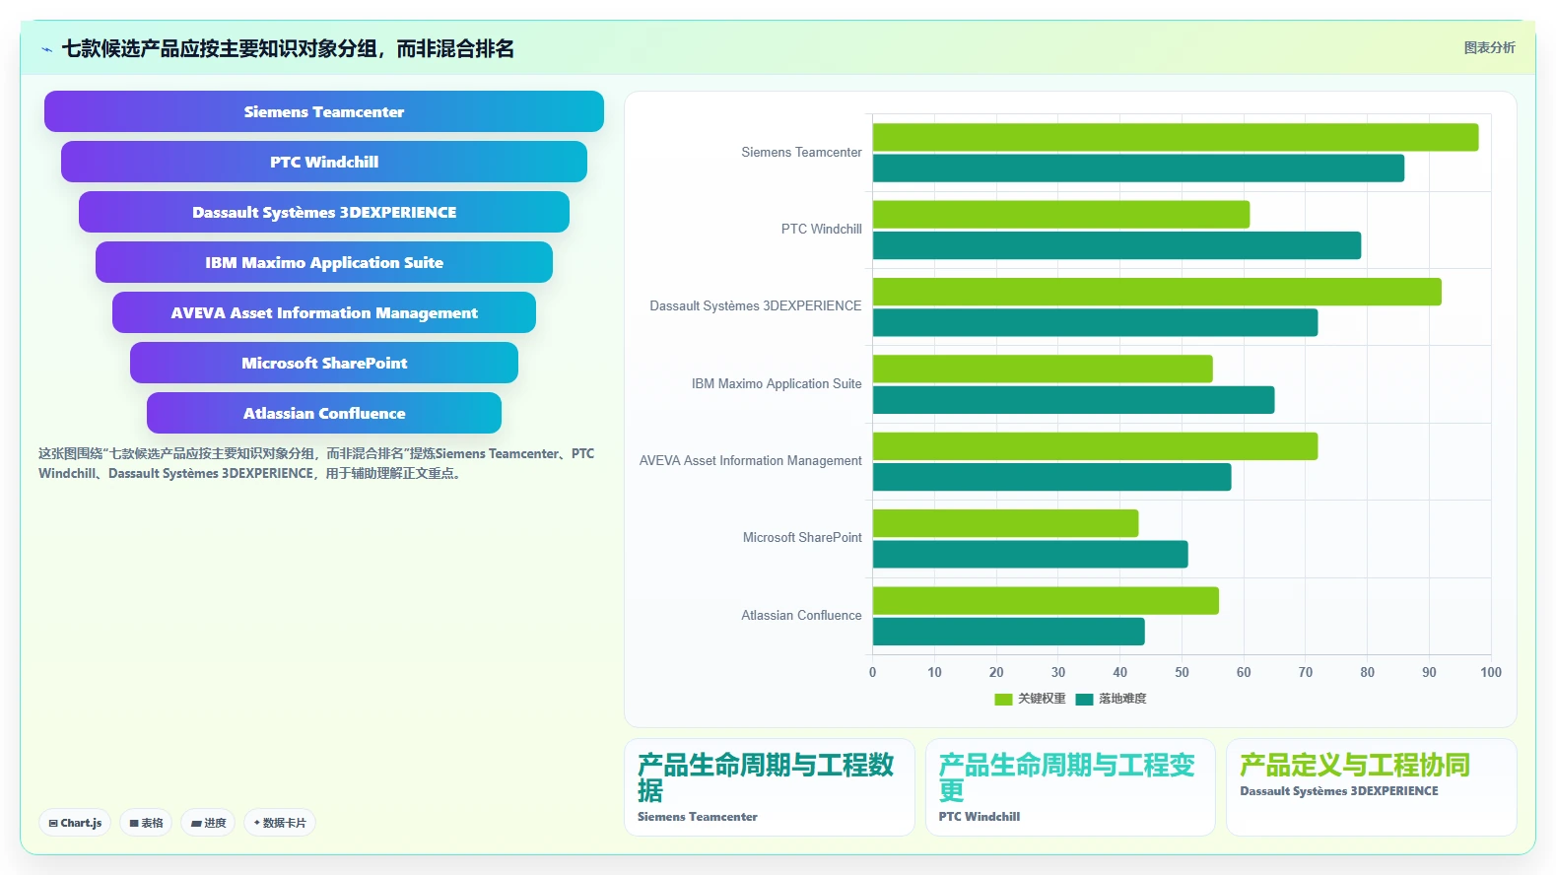Click the IBM Maximo Application Suite axis label
The image size is (1556, 875).
point(777,383)
